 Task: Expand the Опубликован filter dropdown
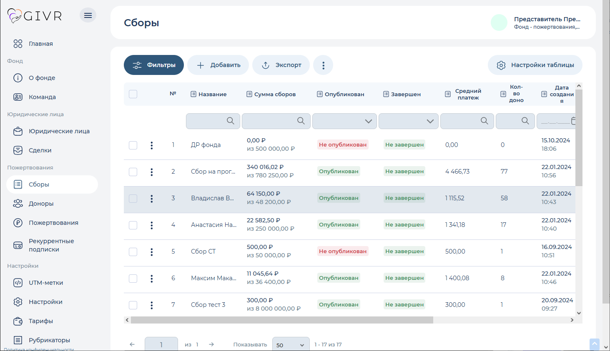coord(344,121)
